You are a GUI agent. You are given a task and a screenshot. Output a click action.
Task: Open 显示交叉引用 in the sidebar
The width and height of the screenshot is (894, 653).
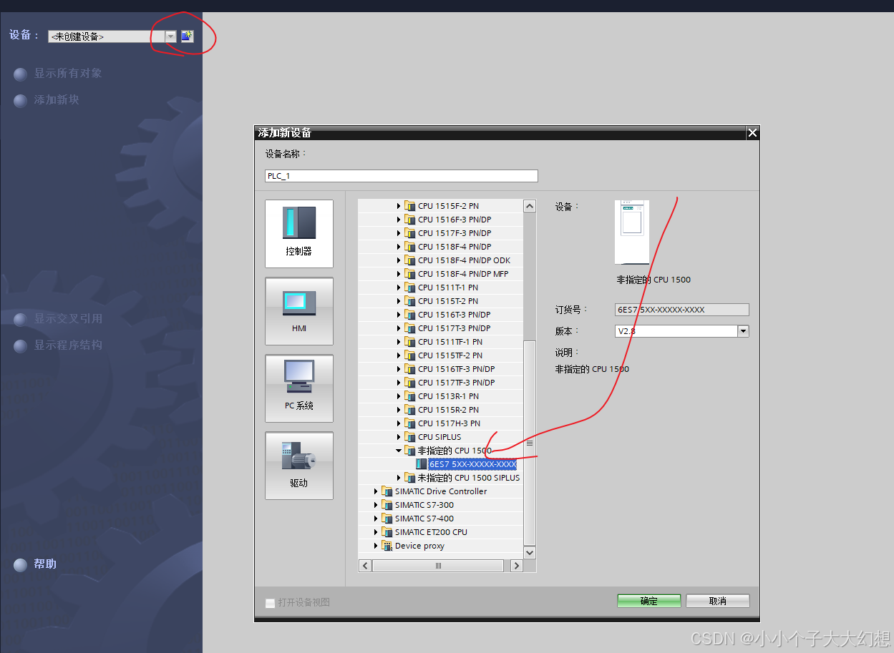(68, 319)
